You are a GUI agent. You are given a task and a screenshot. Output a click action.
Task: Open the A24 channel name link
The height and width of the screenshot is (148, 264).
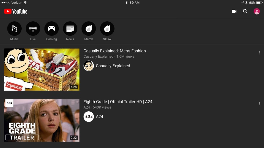point(99,117)
